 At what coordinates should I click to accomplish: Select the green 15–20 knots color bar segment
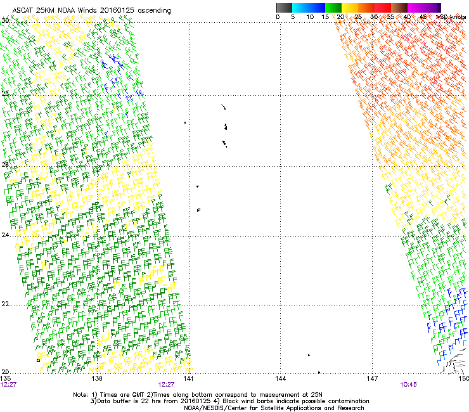[x=333, y=8]
